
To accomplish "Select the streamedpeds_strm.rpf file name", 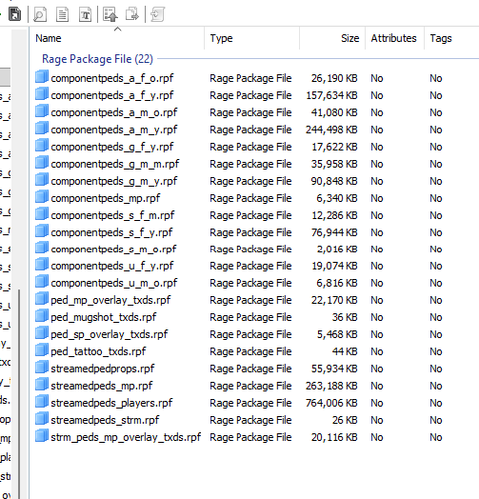I will (105, 420).
